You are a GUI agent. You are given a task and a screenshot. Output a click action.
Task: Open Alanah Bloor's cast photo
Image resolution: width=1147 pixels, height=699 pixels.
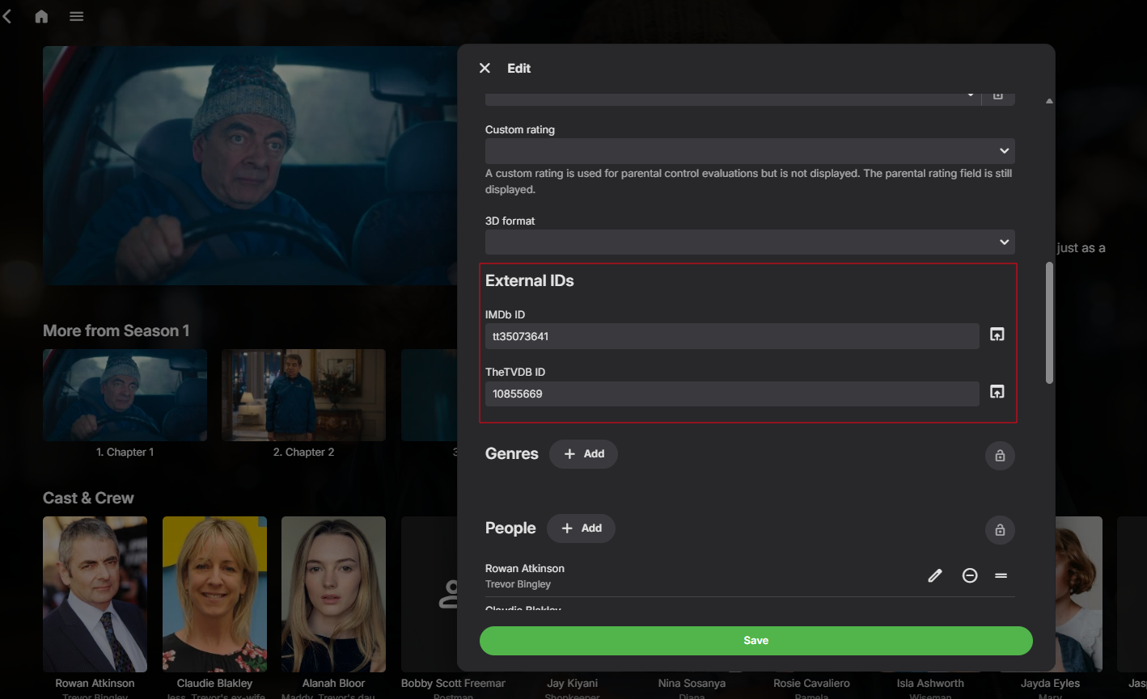point(333,595)
